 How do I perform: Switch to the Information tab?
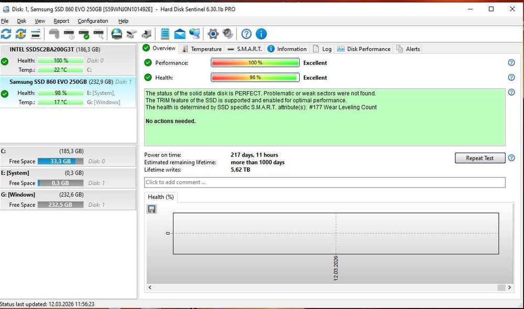pos(287,49)
